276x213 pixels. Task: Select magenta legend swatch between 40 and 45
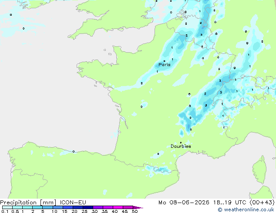[x=118, y=207]
